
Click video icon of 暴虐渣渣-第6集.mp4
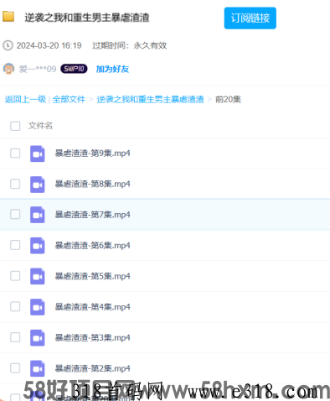[x=38, y=246]
